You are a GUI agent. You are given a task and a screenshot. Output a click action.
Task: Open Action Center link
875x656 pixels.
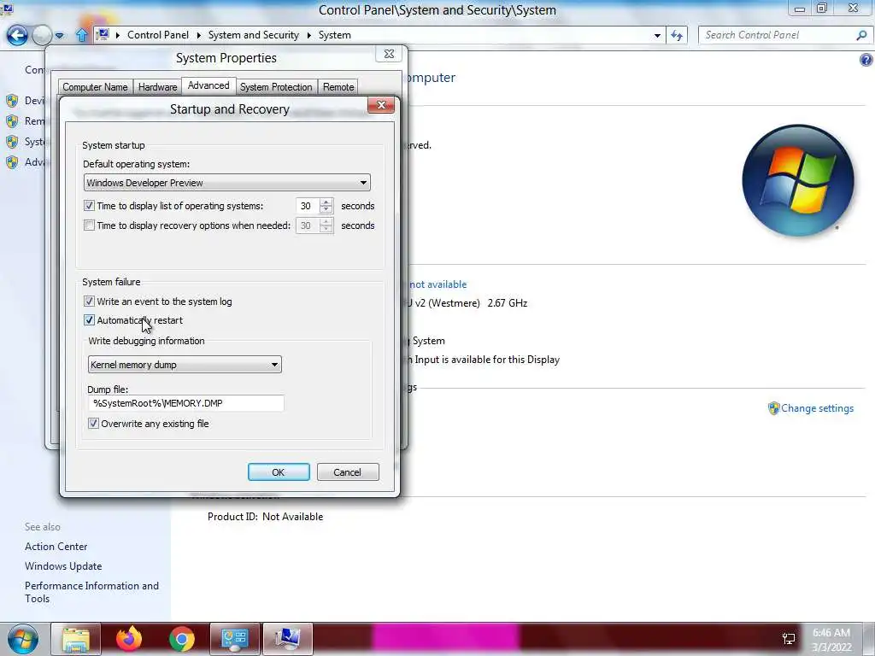click(56, 547)
